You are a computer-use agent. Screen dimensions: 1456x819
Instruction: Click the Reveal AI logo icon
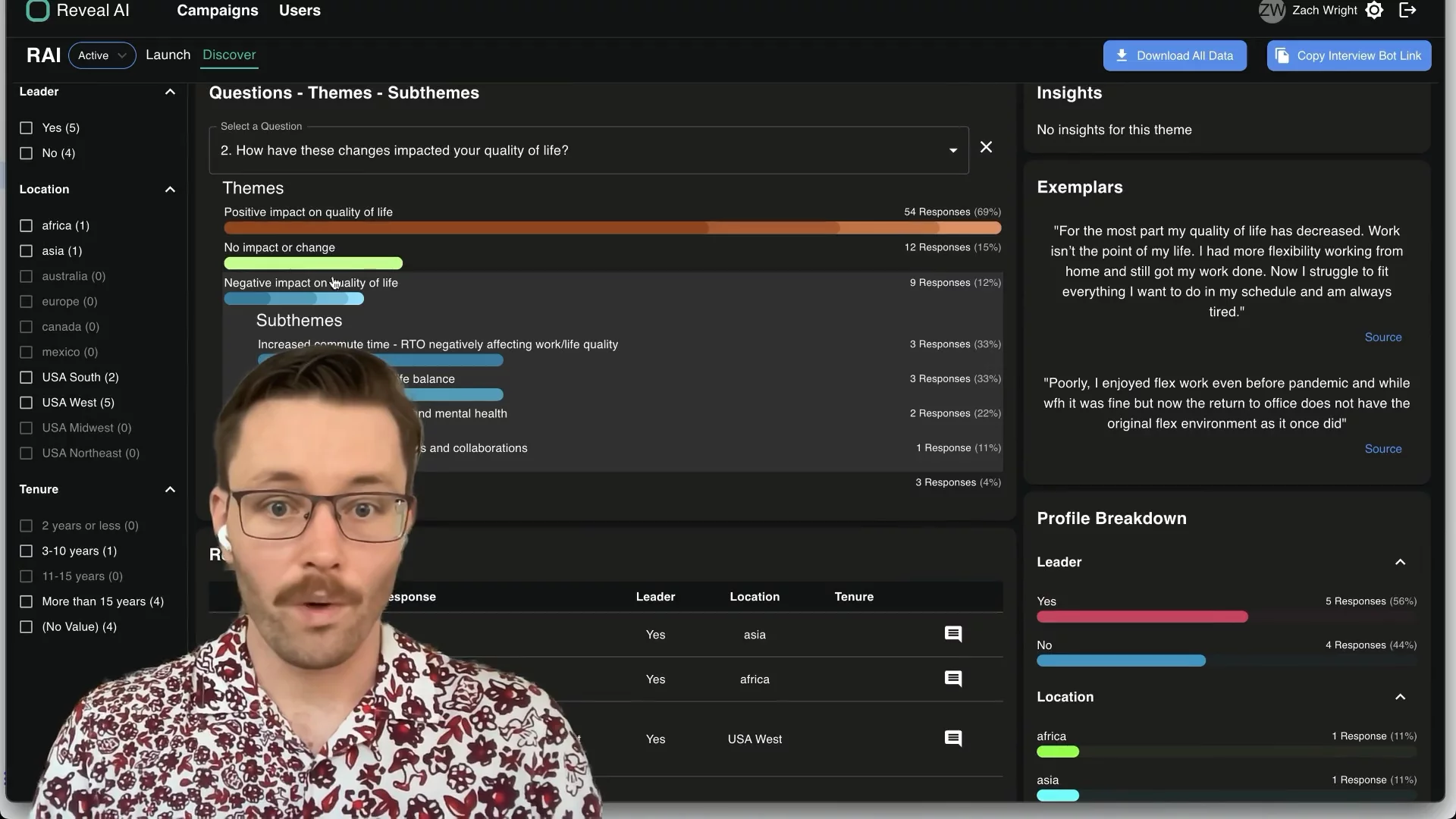tap(37, 11)
